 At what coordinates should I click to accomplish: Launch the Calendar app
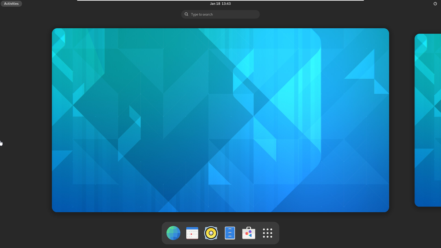click(x=192, y=233)
